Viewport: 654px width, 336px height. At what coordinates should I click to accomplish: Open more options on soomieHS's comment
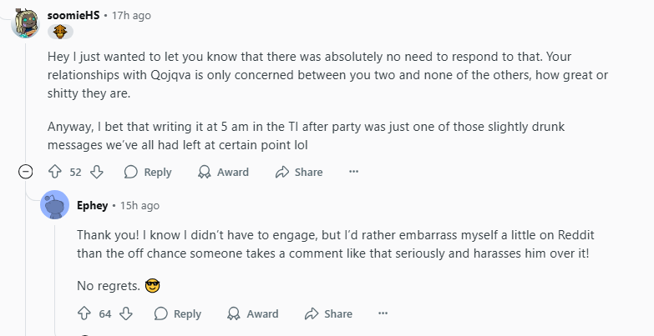tap(353, 172)
